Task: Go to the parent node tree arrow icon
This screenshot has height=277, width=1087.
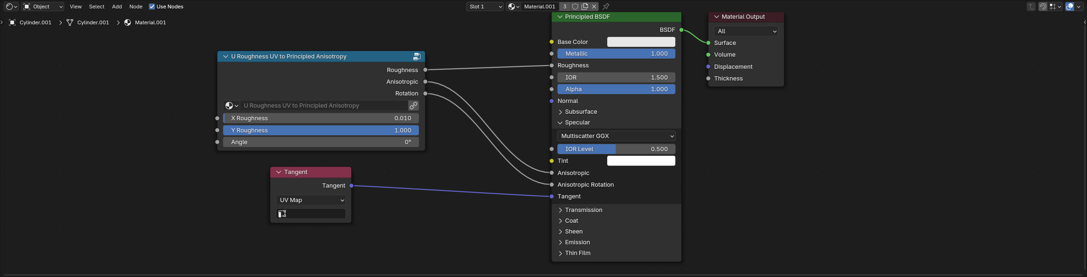Action: coord(1031,7)
